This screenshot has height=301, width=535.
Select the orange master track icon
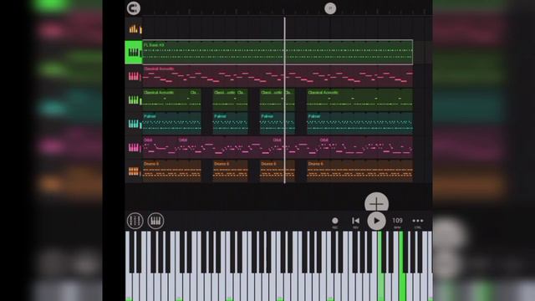134,28
